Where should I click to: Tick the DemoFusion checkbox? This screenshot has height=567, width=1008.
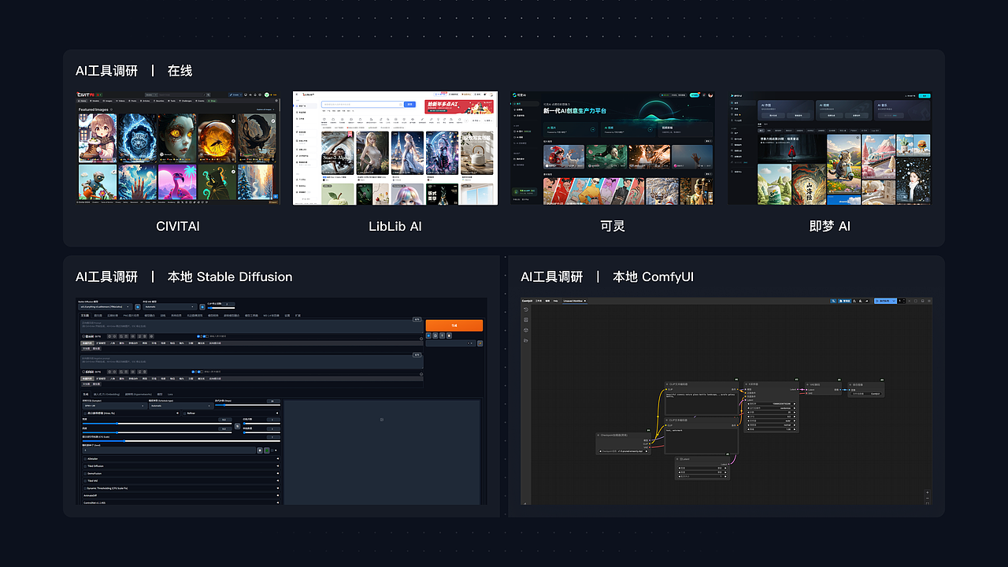pyautogui.click(x=85, y=473)
